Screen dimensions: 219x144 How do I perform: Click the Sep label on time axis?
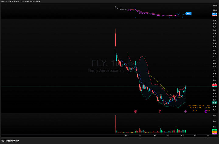[x=126, y=136]
